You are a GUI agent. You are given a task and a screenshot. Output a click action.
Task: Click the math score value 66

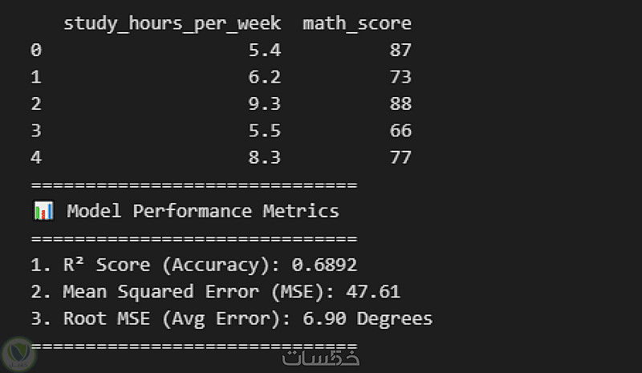click(400, 131)
